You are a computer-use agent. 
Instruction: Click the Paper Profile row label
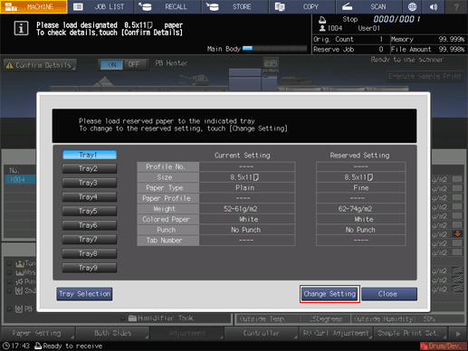[x=167, y=198]
